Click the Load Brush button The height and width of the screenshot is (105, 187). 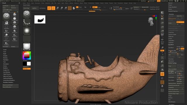tap(6, 6)
